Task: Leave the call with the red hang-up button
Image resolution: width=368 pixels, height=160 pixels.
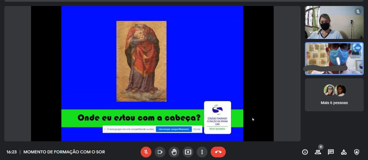Action: coord(218,152)
